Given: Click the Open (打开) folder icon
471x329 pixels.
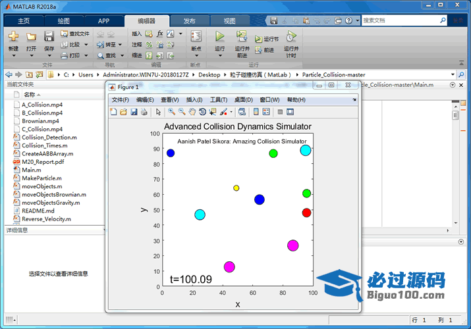Looking at the screenshot, I should pyautogui.click(x=31, y=37).
